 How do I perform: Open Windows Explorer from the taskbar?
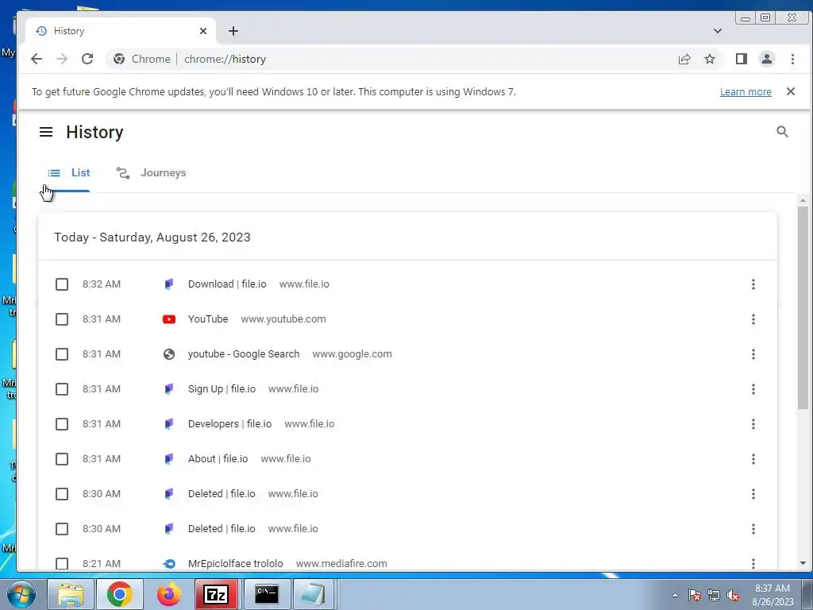point(71,594)
